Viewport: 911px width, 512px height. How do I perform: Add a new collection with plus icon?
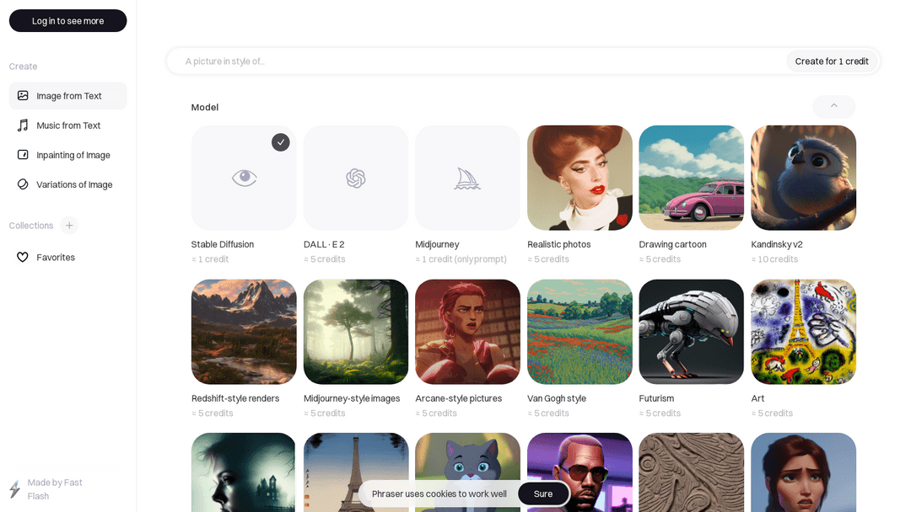[69, 226]
